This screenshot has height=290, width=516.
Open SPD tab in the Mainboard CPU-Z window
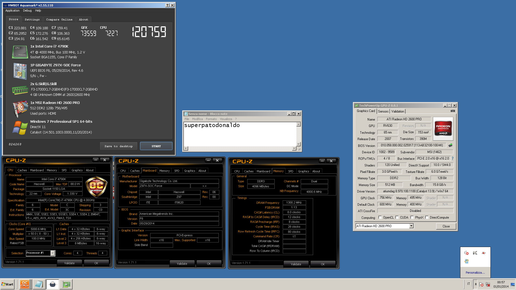(177, 171)
